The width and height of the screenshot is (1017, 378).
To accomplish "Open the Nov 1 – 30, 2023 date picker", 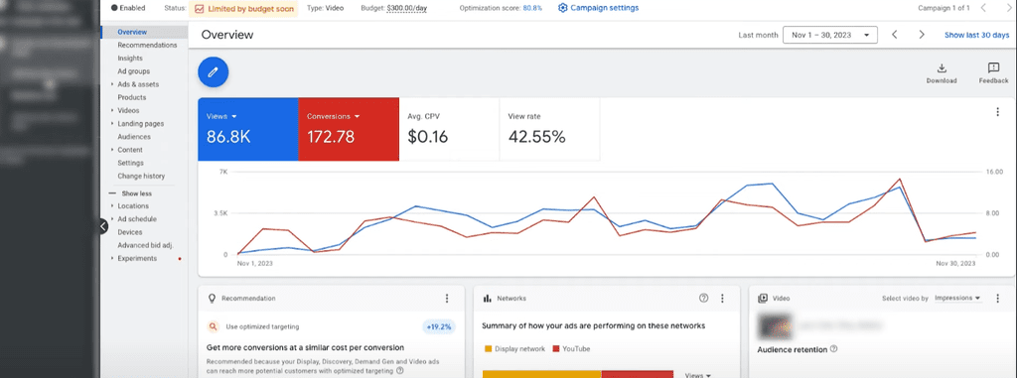I will click(x=830, y=35).
